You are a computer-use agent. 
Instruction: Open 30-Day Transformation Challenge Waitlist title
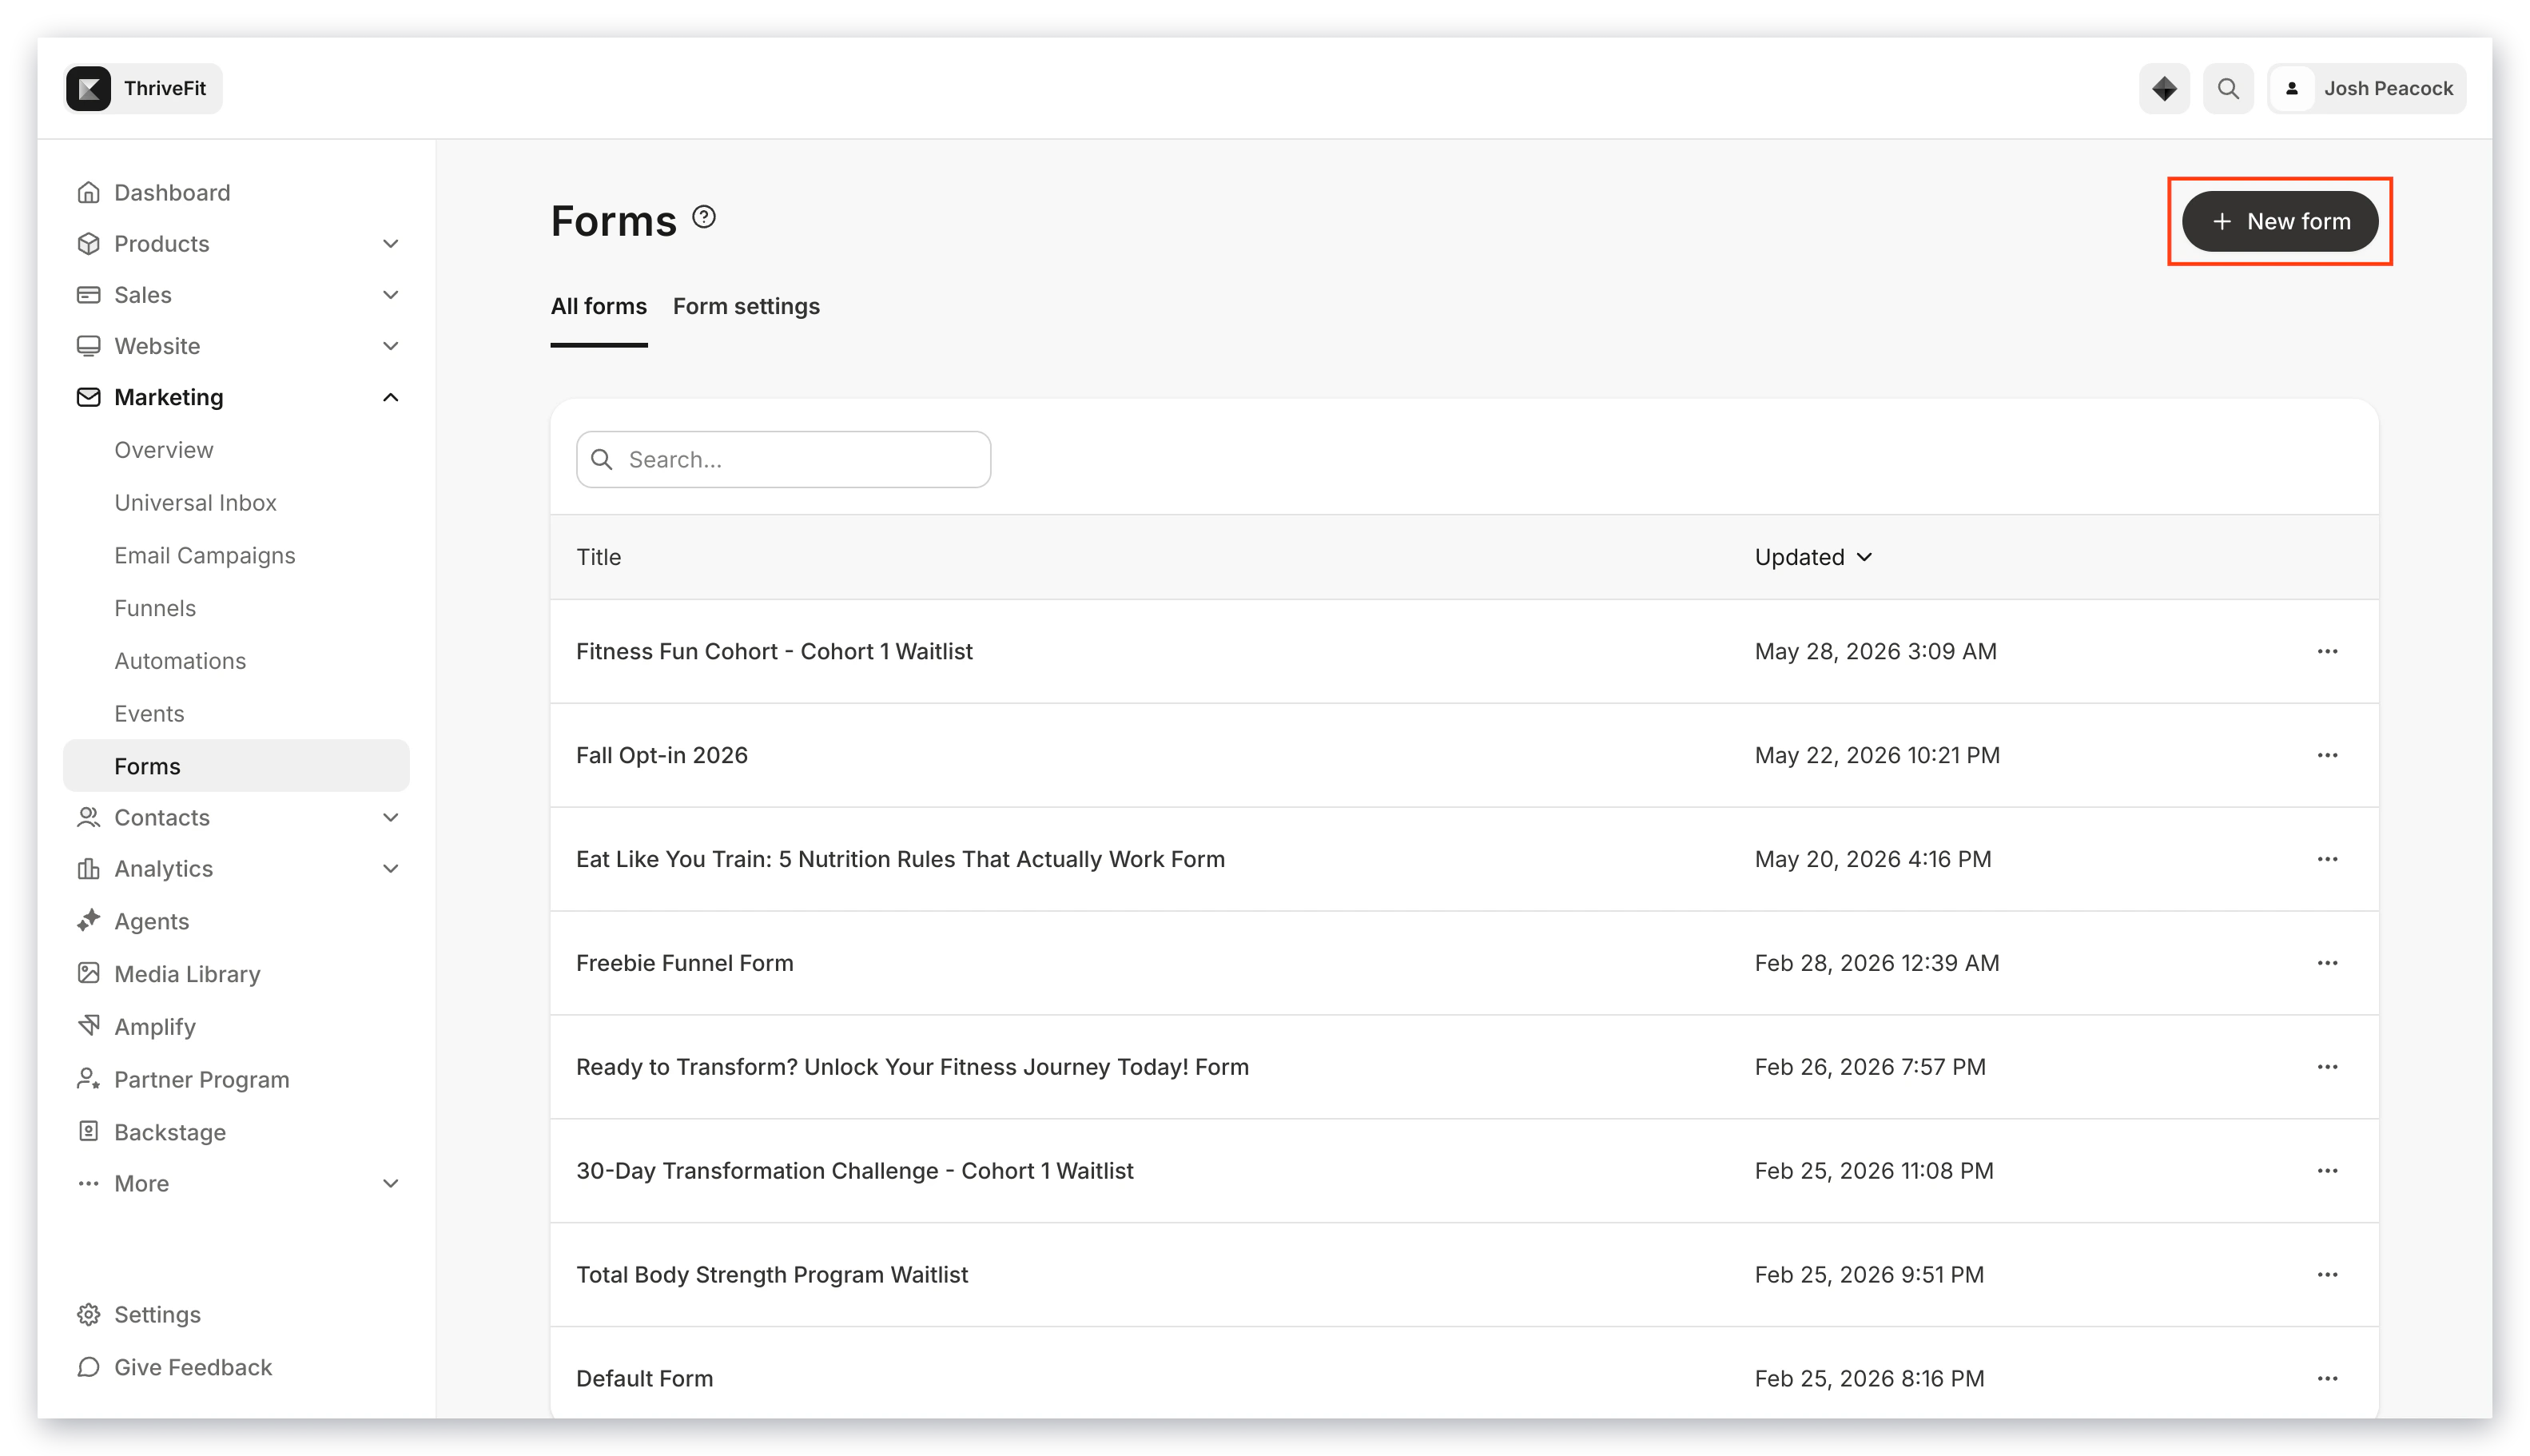(854, 1171)
